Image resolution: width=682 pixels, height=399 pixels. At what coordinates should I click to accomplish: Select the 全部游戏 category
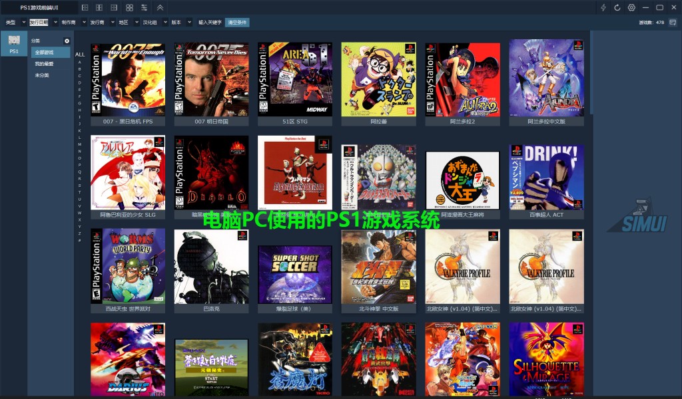[51, 52]
